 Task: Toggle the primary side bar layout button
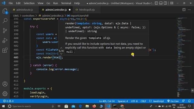point(156,3)
